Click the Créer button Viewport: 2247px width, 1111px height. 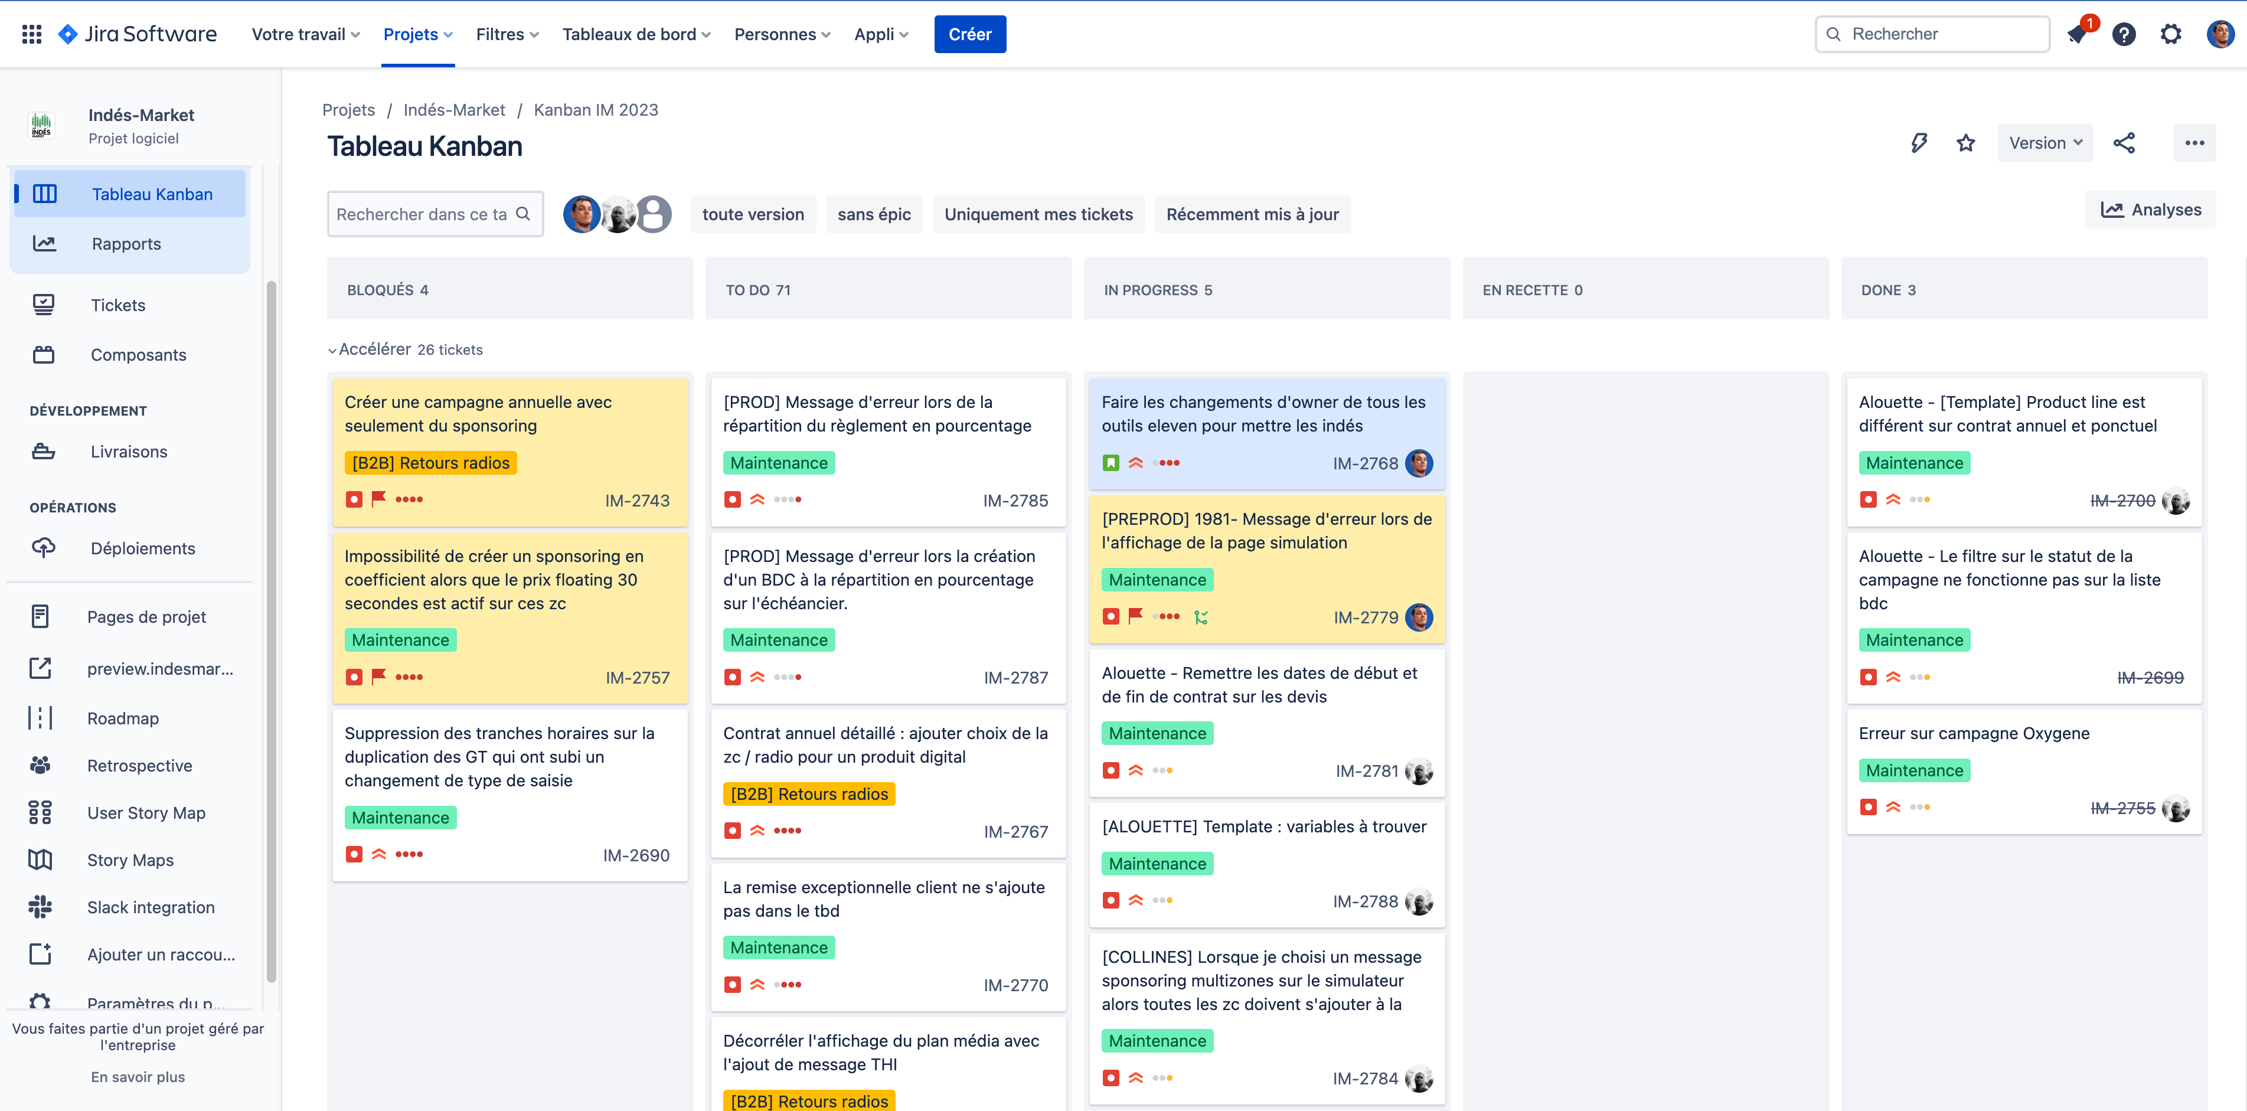point(969,34)
